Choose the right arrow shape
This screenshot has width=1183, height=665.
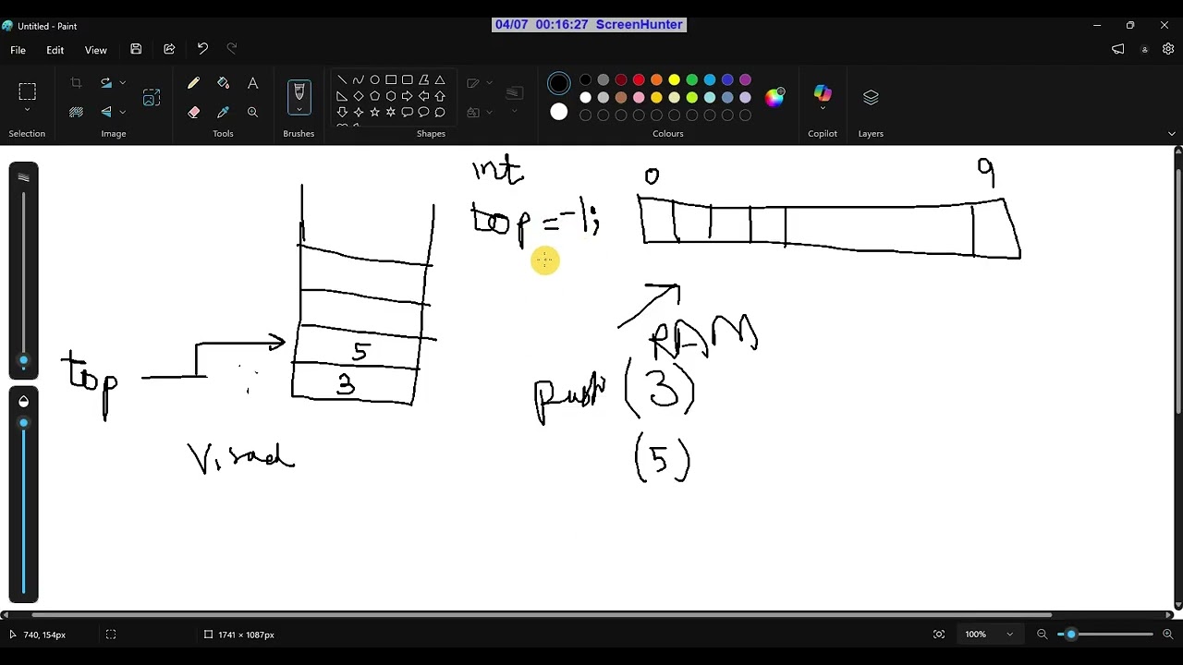pos(407,96)
